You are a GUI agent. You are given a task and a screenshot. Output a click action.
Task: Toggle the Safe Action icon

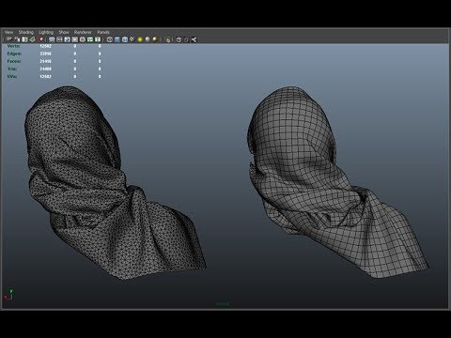(x=90, y=39)
